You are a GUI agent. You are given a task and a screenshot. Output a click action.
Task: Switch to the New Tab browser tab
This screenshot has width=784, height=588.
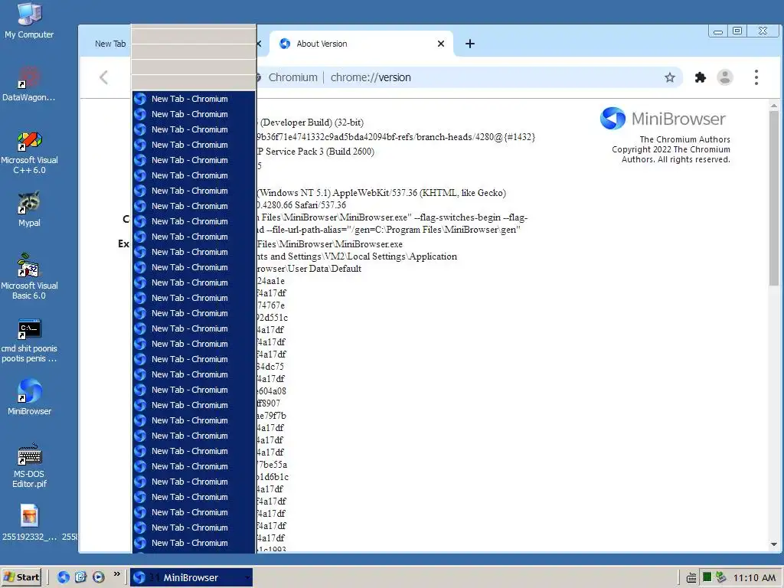click(x=110, y=44)
